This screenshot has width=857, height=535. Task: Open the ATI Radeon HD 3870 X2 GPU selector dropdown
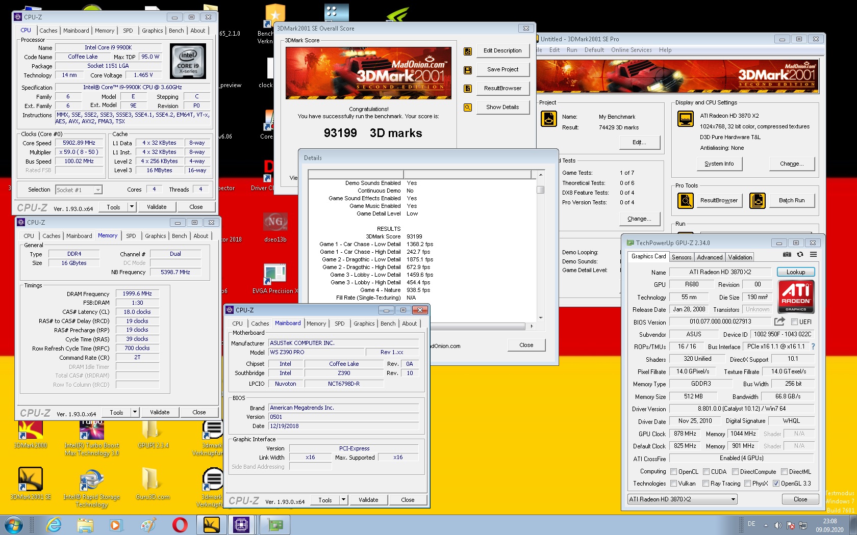click(683, 499)
